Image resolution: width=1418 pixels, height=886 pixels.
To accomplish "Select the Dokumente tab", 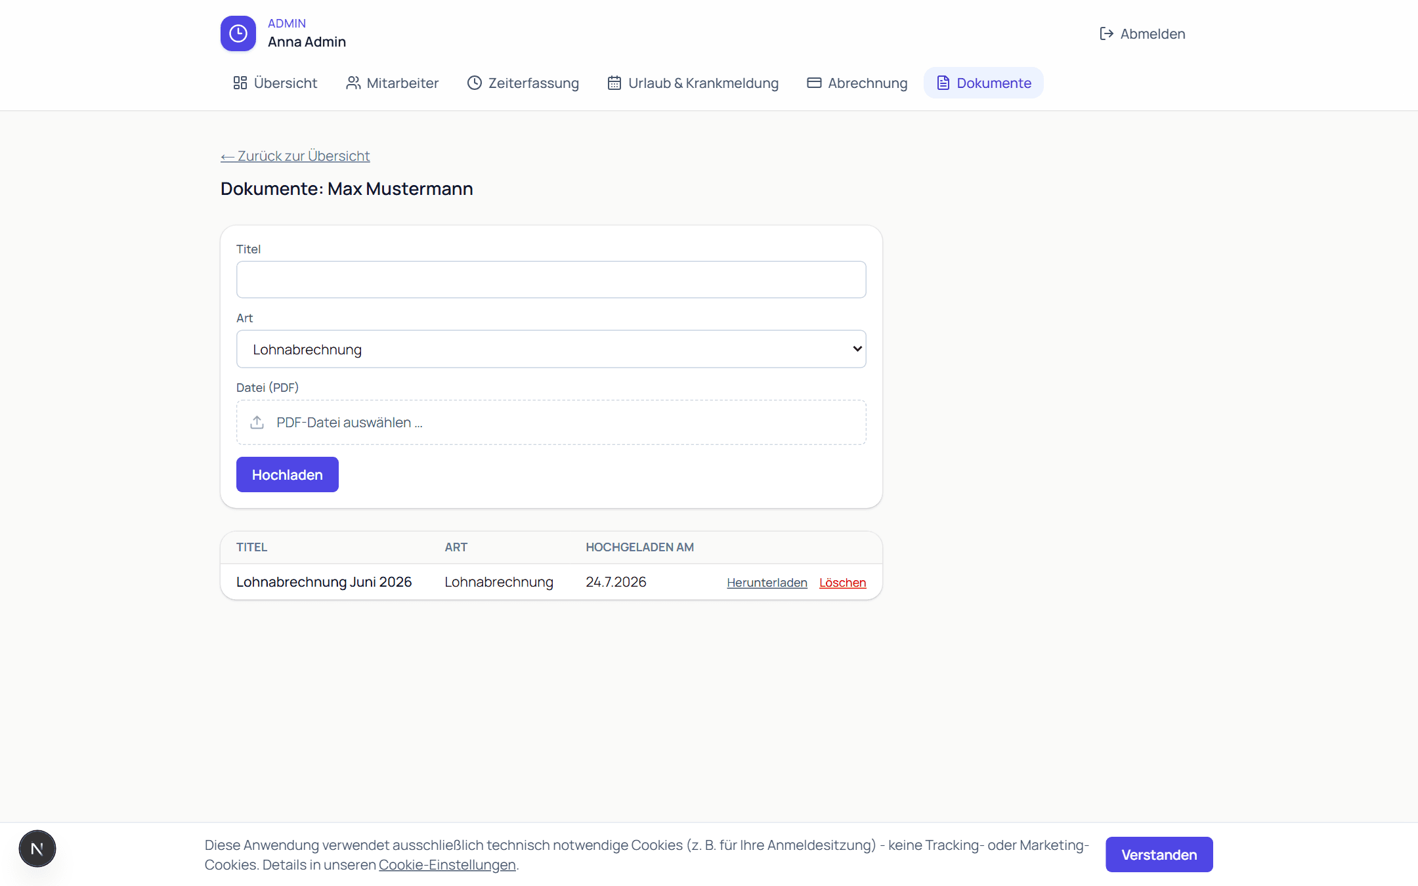I will pos(983,83).
